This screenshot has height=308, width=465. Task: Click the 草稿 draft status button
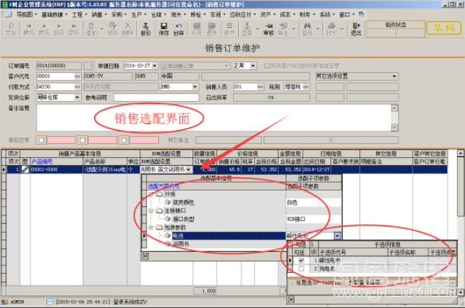444,28
